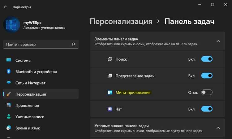
Task: Select Сеть и Интернет in sidebar
Action: [41, 83]
